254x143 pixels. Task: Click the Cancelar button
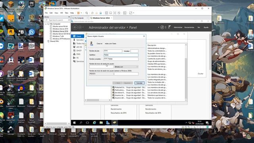139,83
